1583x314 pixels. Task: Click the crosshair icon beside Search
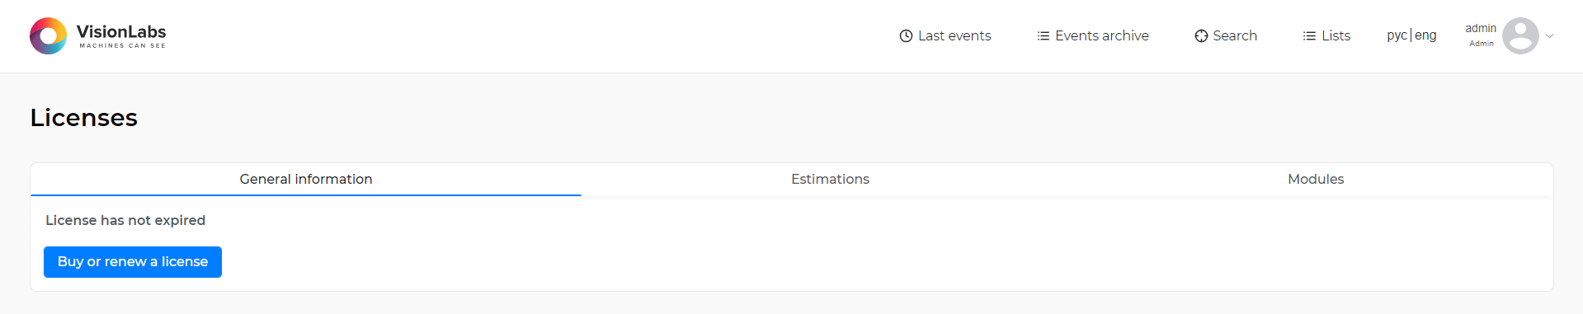(x=1201, y=36)
